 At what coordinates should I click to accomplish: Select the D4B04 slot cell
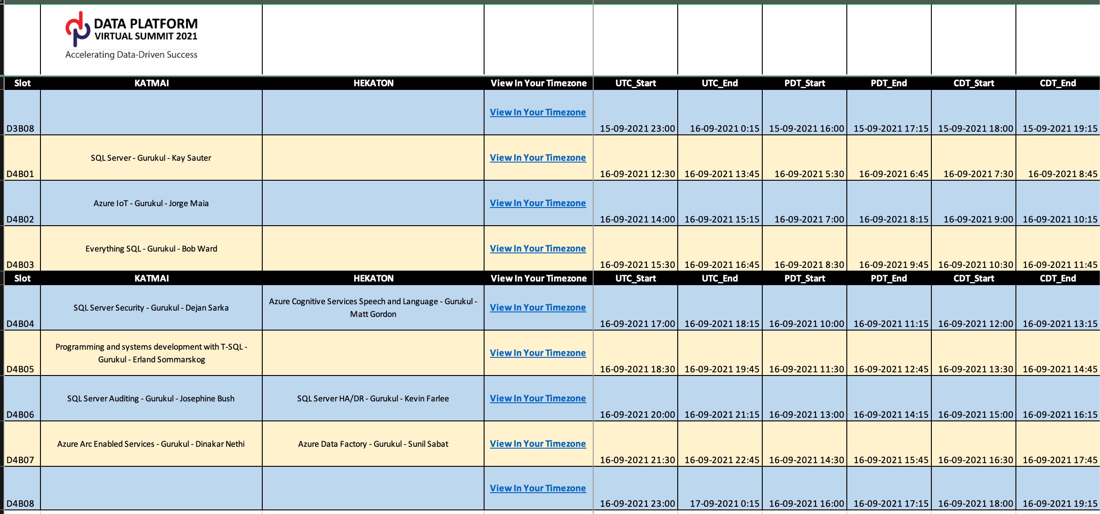[22, 307]
